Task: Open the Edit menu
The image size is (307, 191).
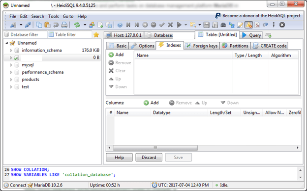Action: [24, 16]
